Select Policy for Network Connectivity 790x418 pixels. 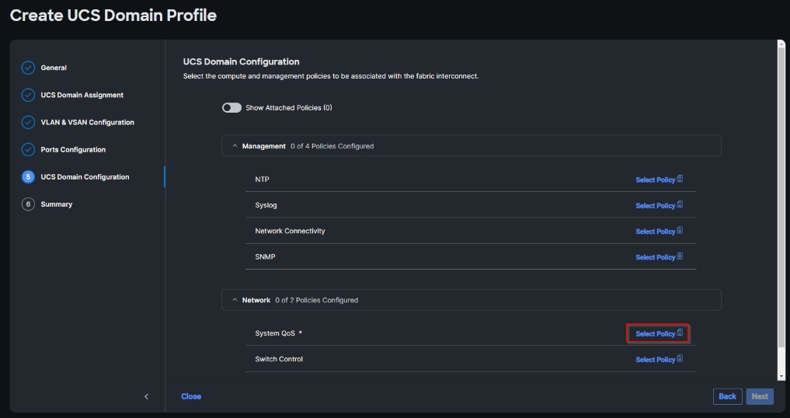[x=656, y=232]
